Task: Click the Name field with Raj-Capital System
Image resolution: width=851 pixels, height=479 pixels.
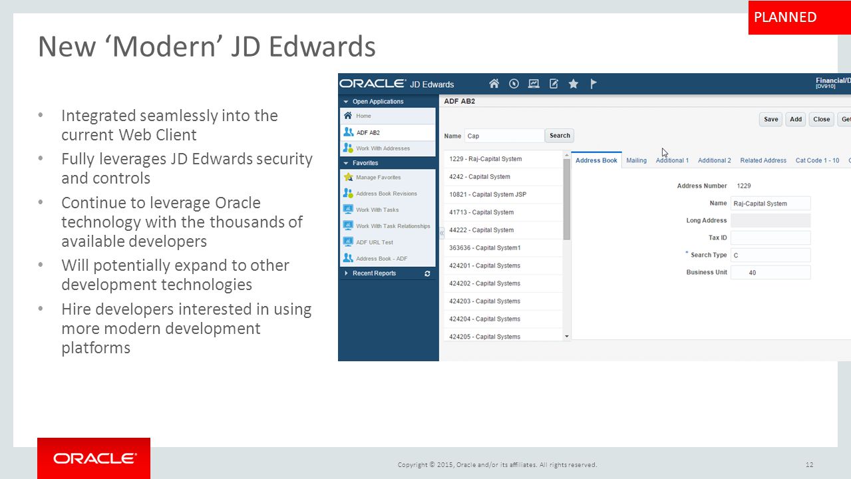Action: [770, 204]
